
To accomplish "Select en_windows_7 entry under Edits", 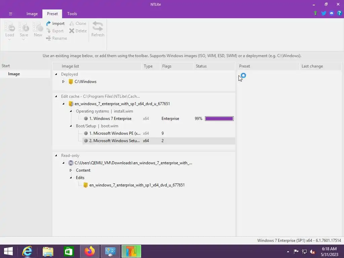I will tap(137, 185).
